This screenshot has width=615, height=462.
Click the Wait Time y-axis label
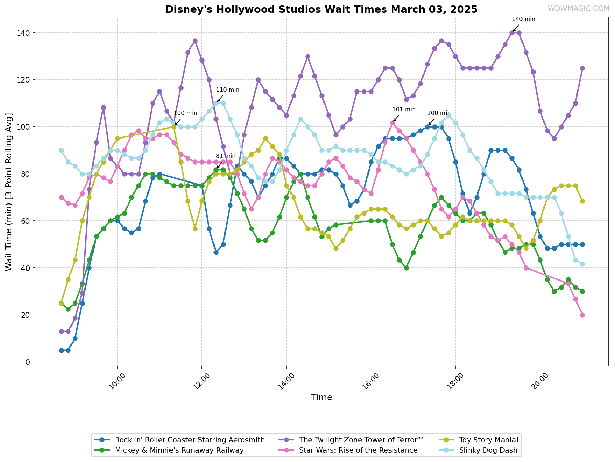coord(9,191)
